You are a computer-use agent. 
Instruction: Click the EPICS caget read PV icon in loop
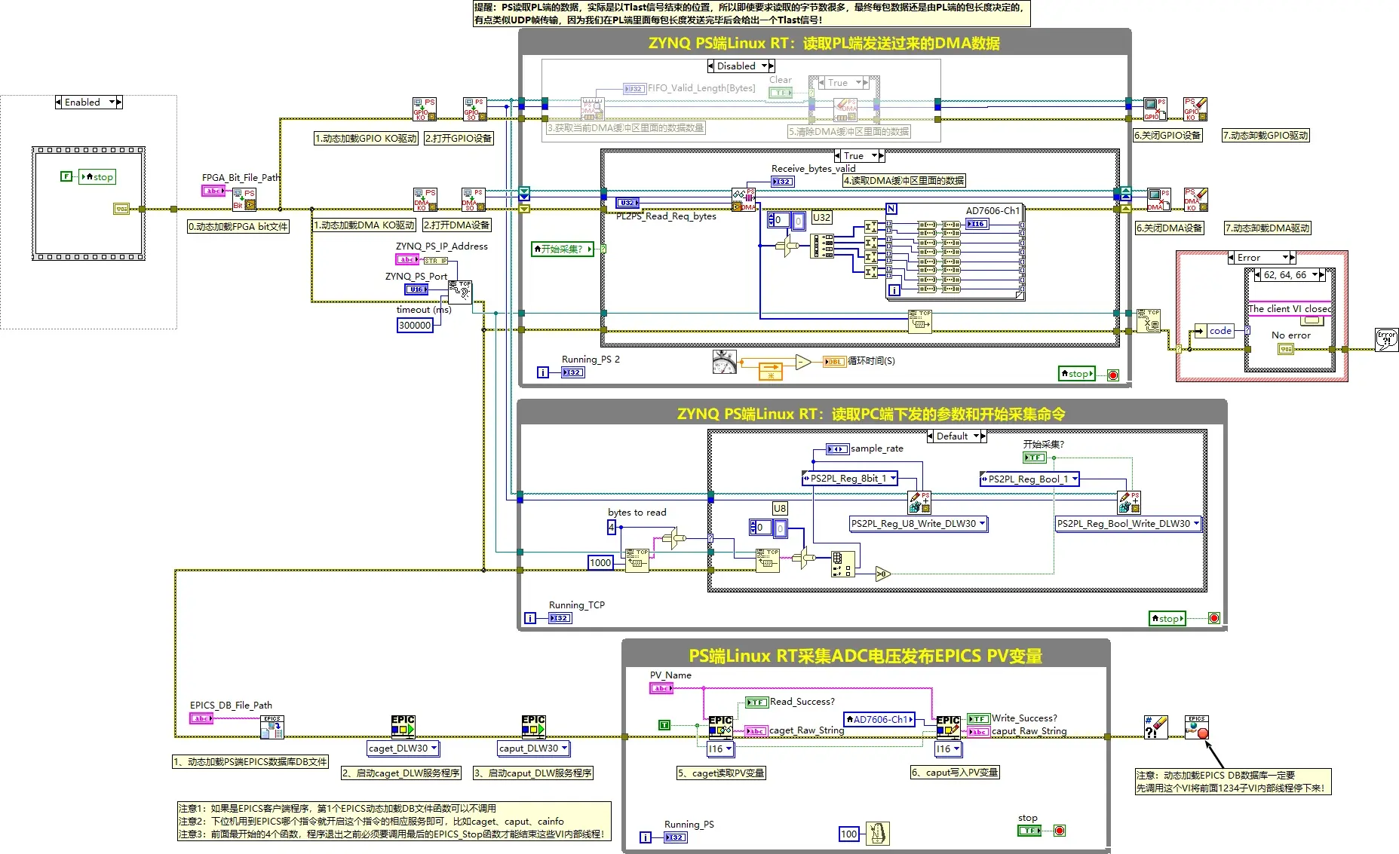(720, 727)
